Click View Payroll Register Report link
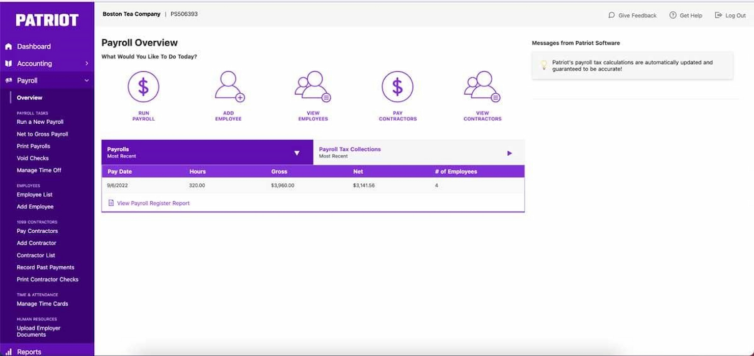 [x=153, y=203]
